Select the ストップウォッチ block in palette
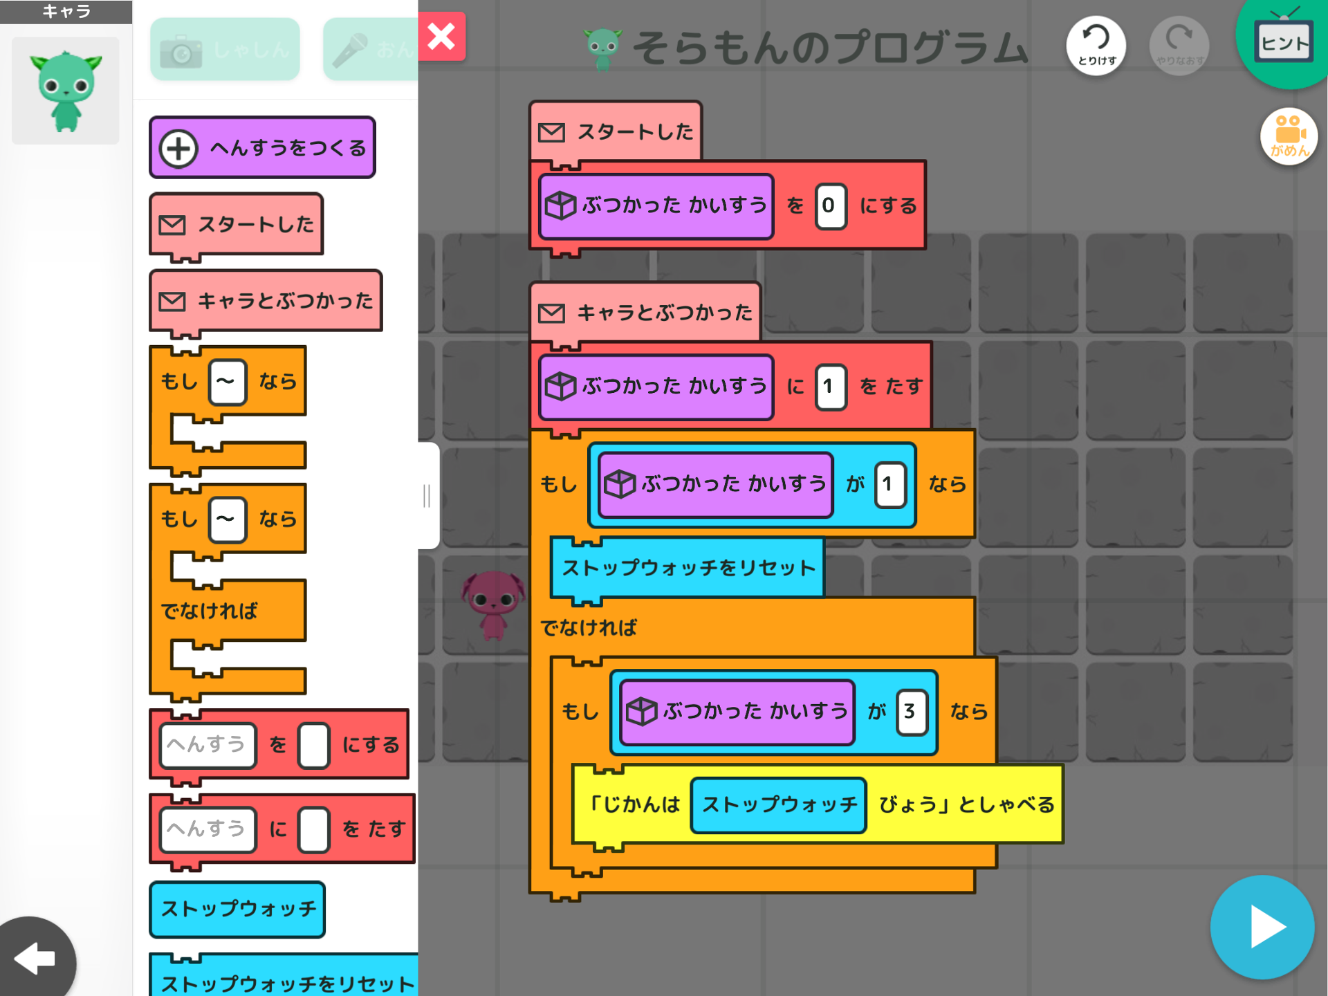The width and height of the screenshot is (1328, 996). pos(237,909)
